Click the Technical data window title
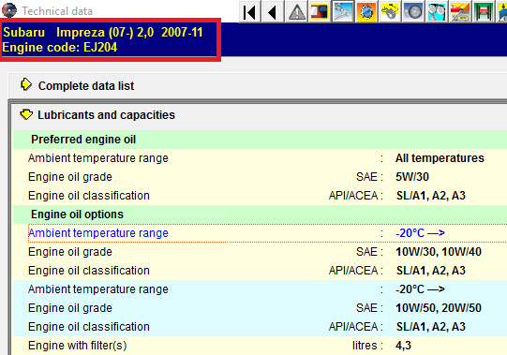Image resolution: width=507 pixels, height=355 pixels. [x=57, y=11]
